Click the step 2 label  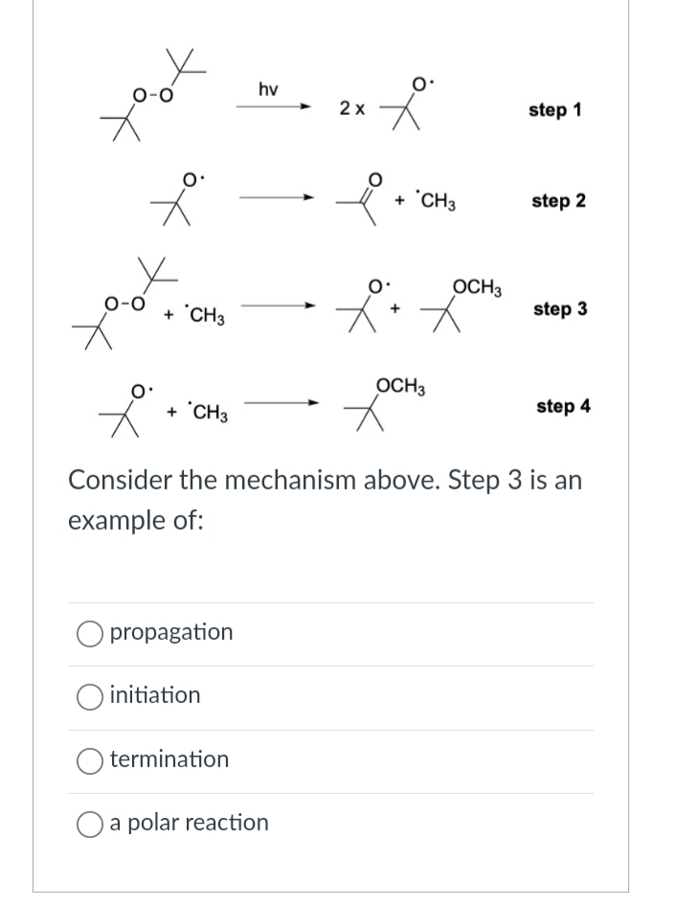click(x=558, y=201)
